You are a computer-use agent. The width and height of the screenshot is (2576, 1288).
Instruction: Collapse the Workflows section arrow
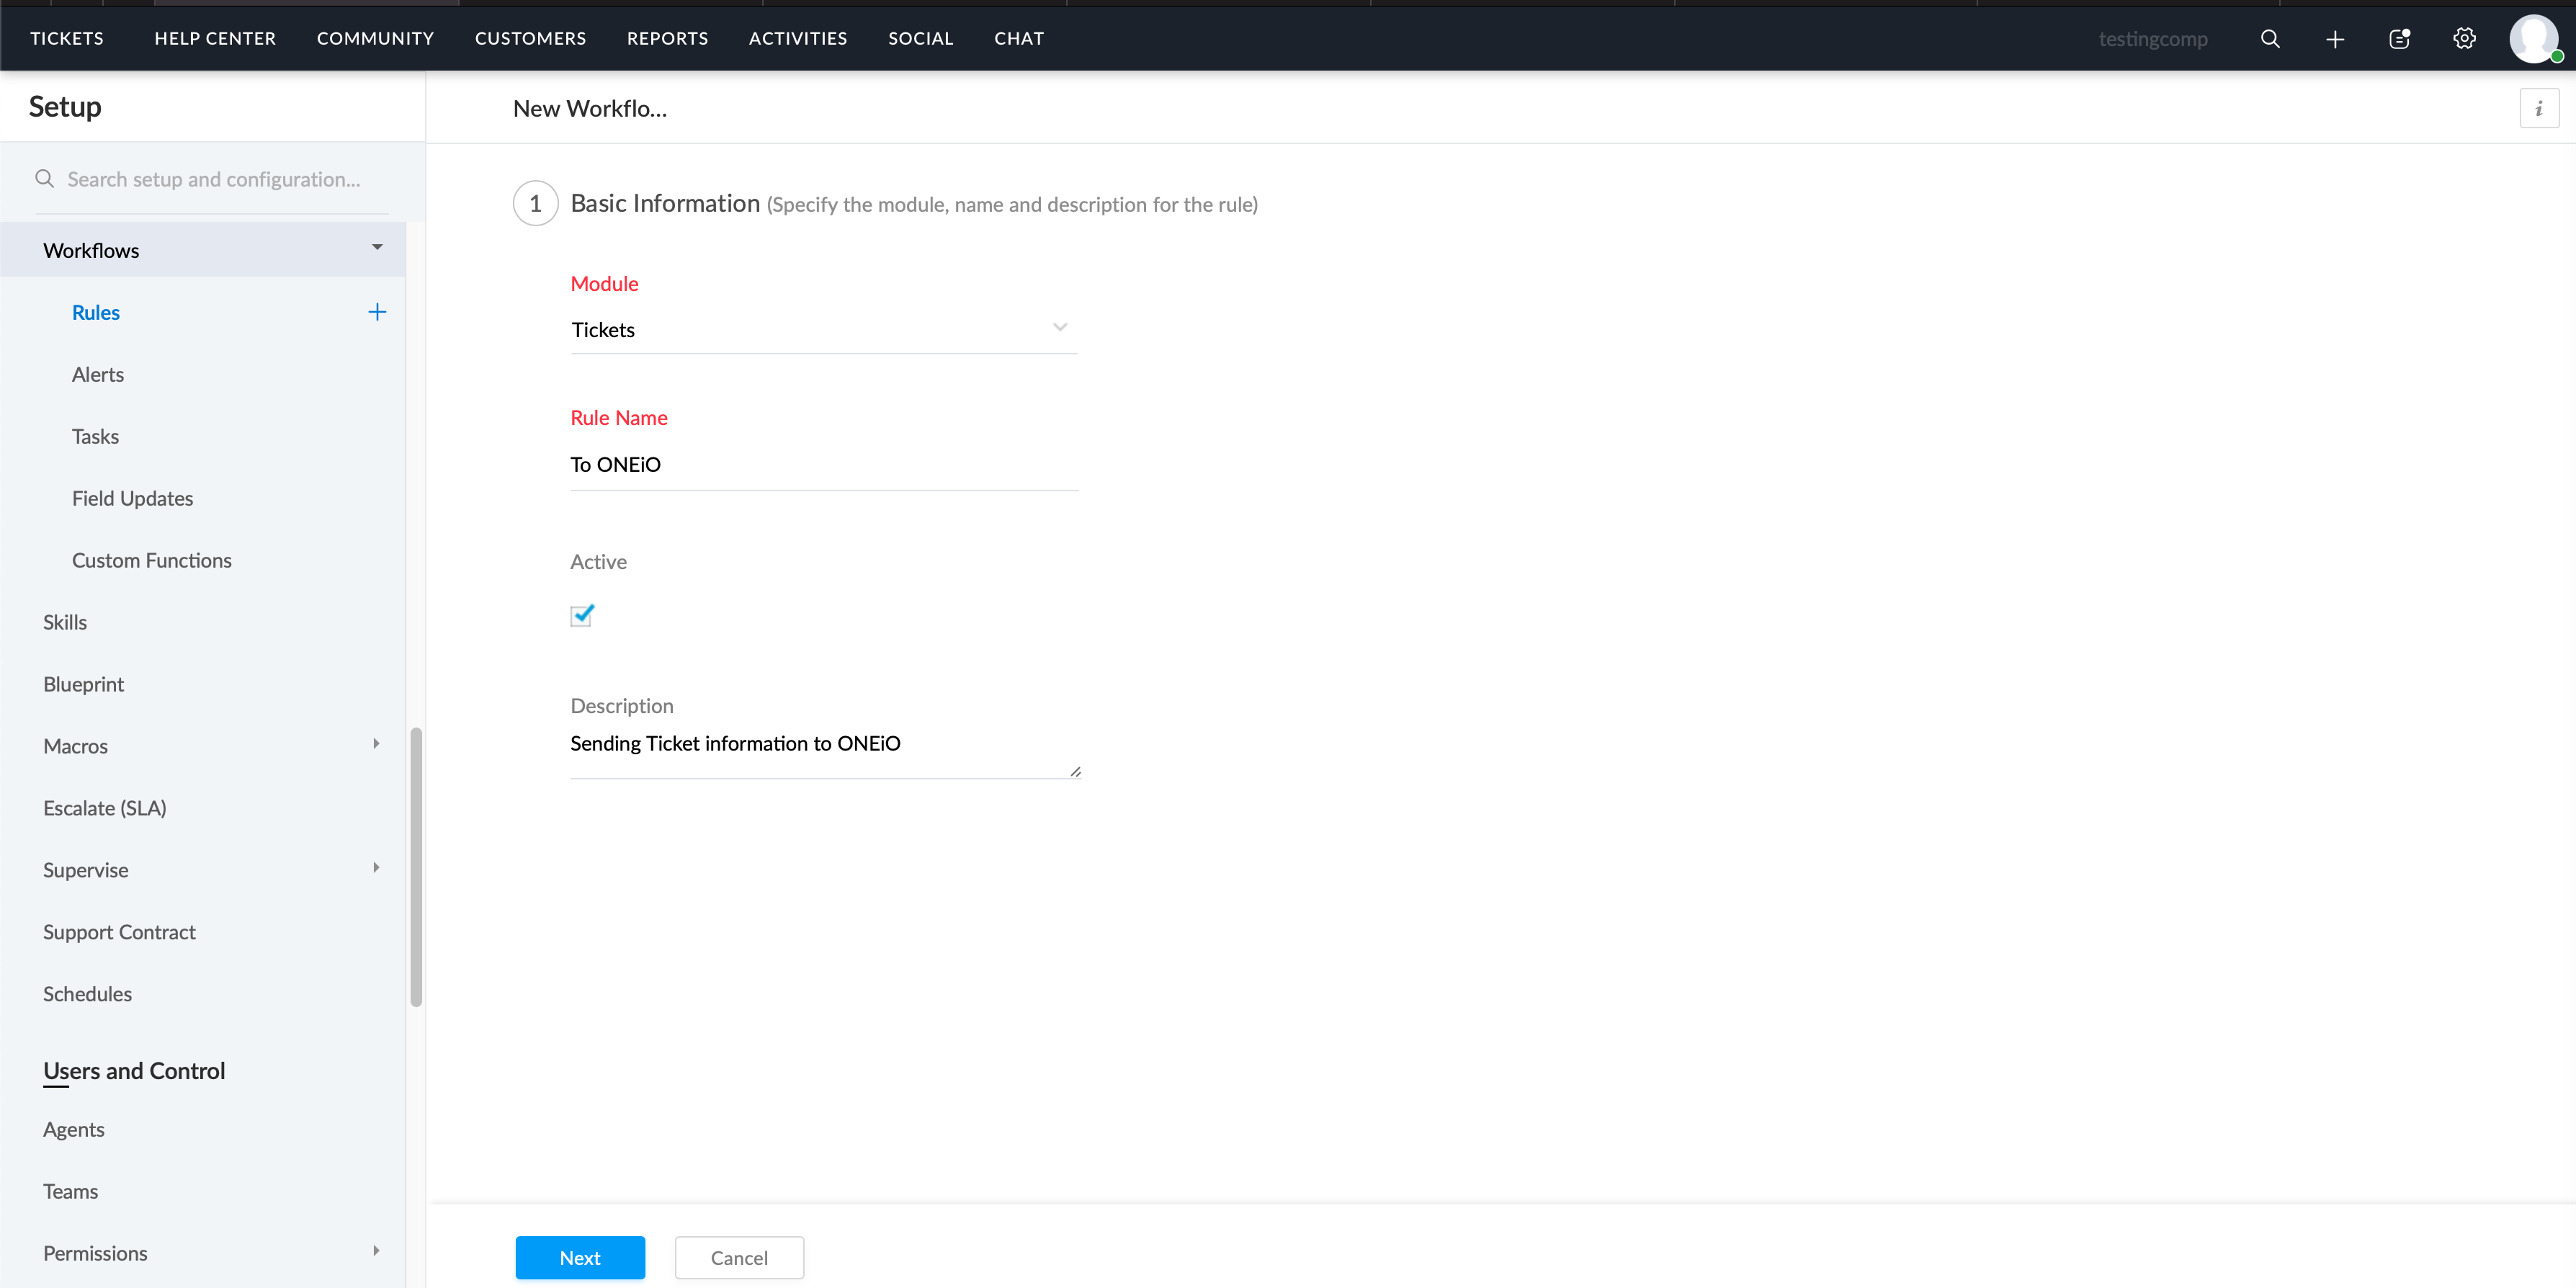click(x=377, y=247)
